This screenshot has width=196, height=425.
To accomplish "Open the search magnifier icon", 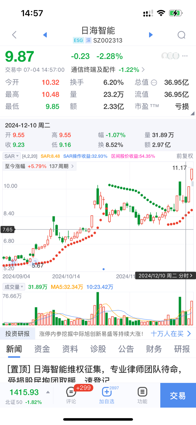I will 181,35.
